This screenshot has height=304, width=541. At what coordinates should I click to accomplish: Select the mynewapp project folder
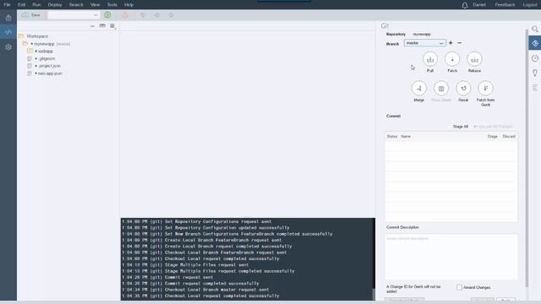point(44,44)
